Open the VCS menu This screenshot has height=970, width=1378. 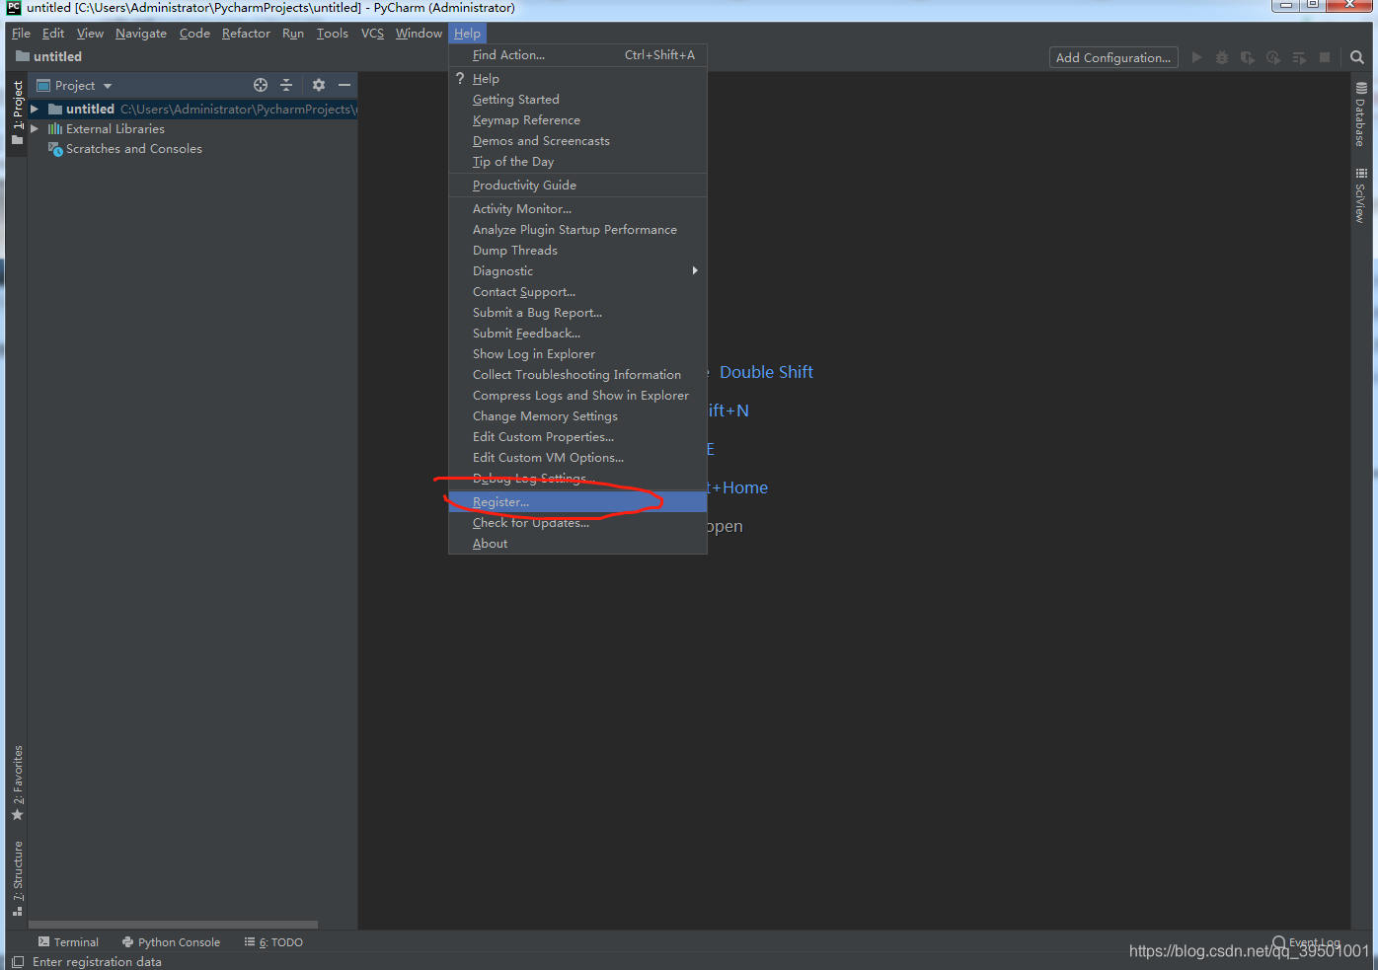[x=372, y=34]
